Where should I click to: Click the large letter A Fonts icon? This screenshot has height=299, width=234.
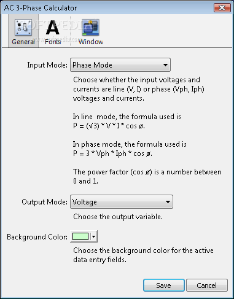pyautogui.click(x=53, y=28)
